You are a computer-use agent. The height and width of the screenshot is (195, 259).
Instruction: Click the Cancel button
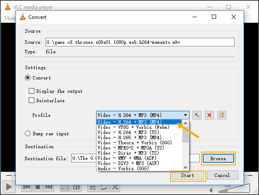(223, 175)
